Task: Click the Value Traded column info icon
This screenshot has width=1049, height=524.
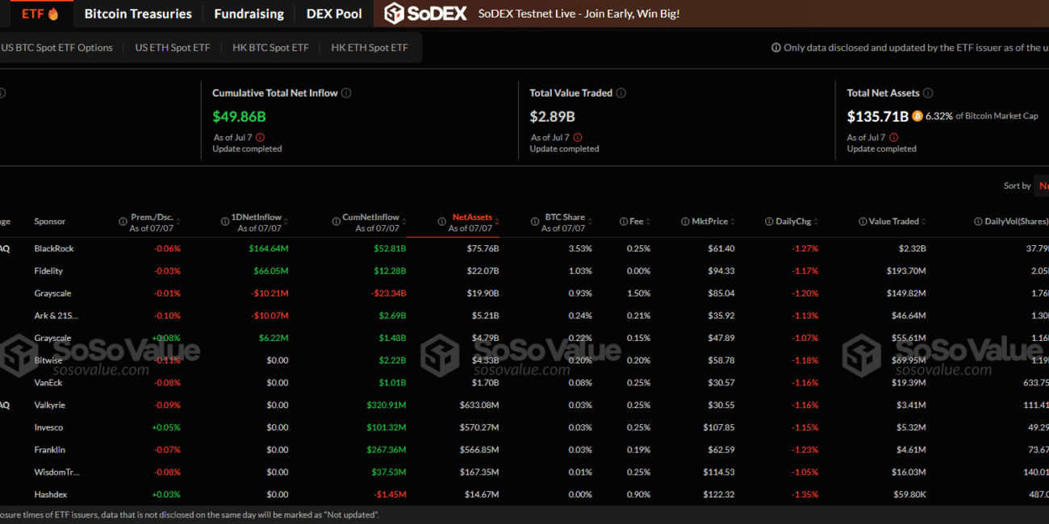Action: pos(863,221)
